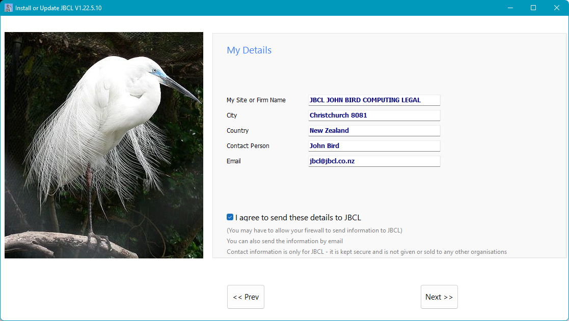Untick the agree to send details checkbox
The image size is (569, 321).
click(x=230, y=217)
